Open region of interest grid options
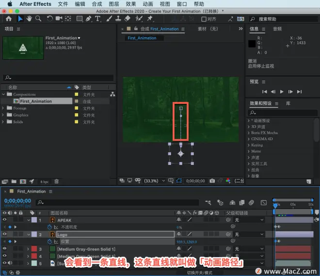 [171, 181]
